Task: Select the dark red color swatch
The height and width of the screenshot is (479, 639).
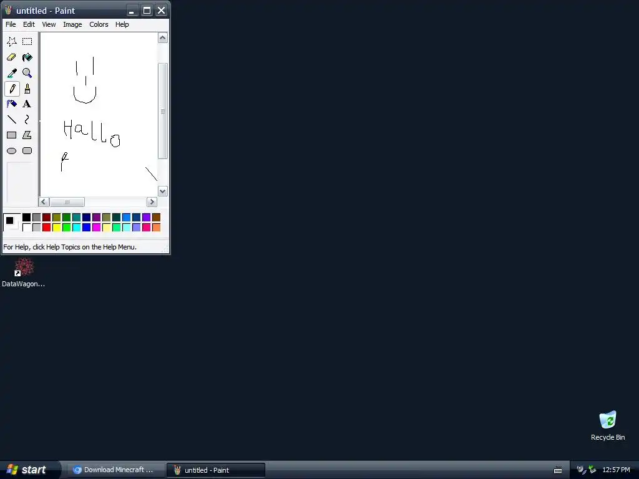Action: (x=46, y=218)
